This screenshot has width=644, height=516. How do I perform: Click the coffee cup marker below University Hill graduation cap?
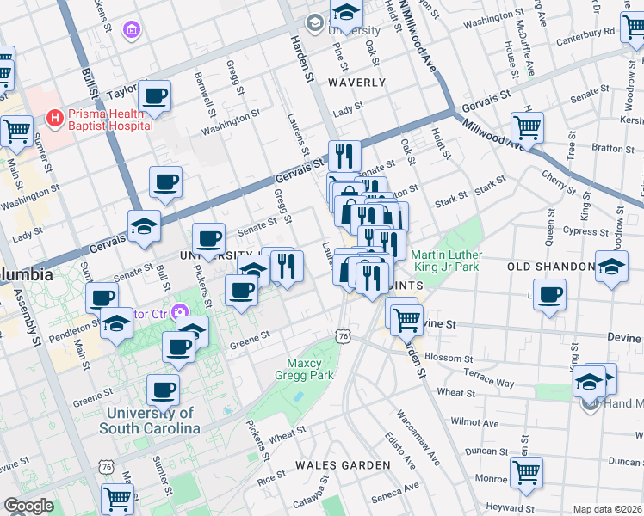pos(241,293)
